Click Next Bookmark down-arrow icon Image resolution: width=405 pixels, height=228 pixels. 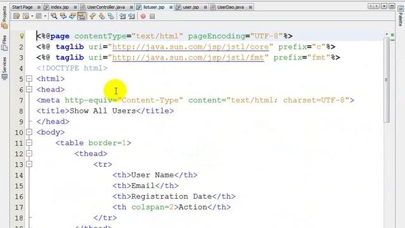pyautogui.click(x=101, y=16)
